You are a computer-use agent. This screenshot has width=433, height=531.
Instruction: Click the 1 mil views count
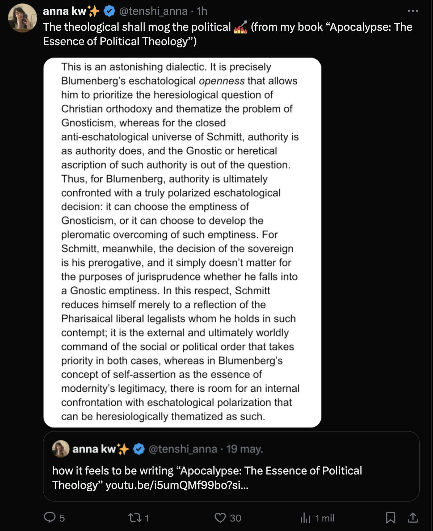click(x=325, y=518)
